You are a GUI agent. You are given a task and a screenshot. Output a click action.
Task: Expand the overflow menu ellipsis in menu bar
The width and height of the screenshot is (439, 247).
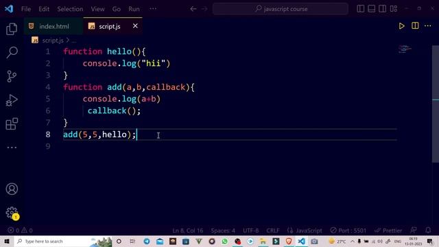click(153, 9)
